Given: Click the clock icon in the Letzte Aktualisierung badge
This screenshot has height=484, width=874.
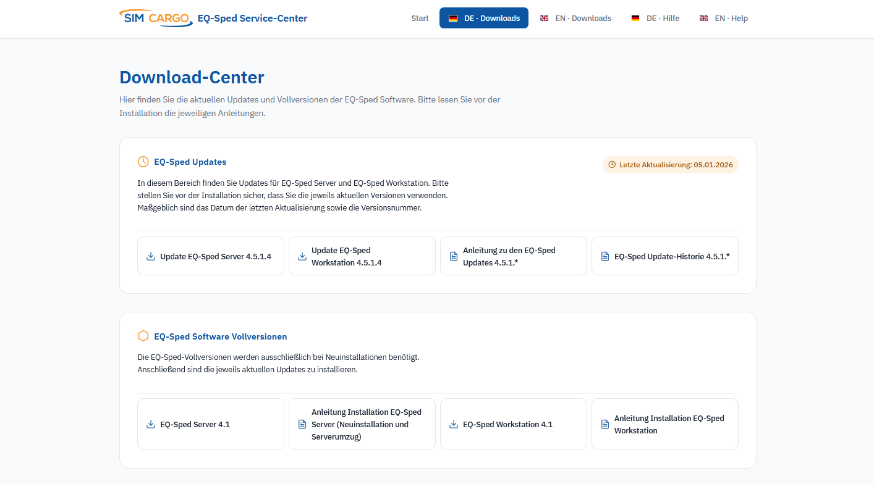Looking at the screenshot, I should point(612,164).
